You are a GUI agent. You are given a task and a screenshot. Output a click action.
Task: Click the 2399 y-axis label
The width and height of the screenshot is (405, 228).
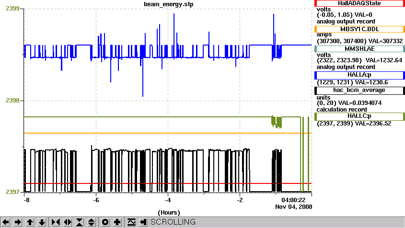pyautogui.click(x=12, y=9)
